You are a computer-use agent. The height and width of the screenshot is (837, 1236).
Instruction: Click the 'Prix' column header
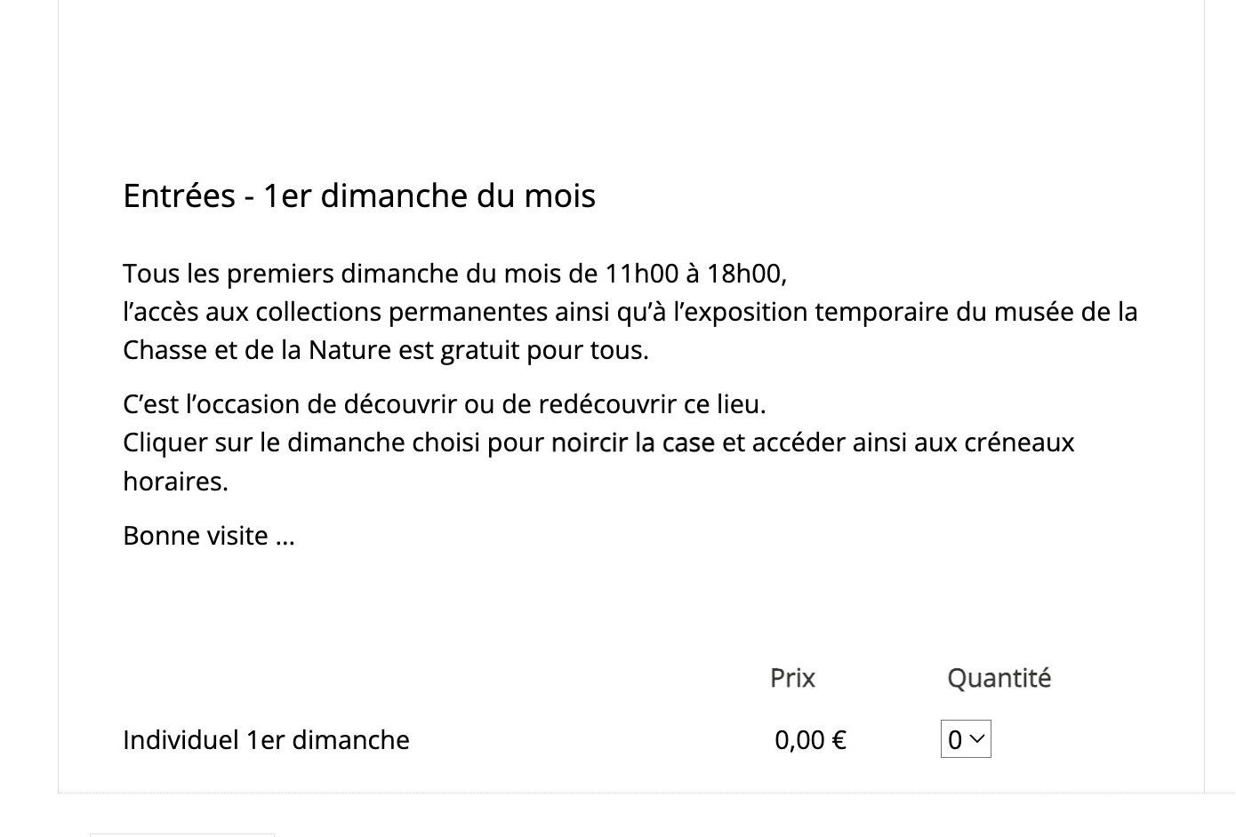pos(792,678)
